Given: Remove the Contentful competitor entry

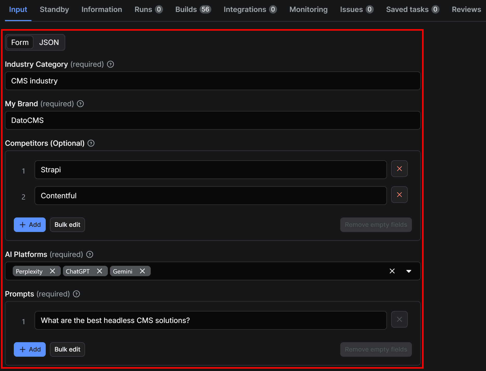Looking at the screenshot, I should [x=399, y=195].
